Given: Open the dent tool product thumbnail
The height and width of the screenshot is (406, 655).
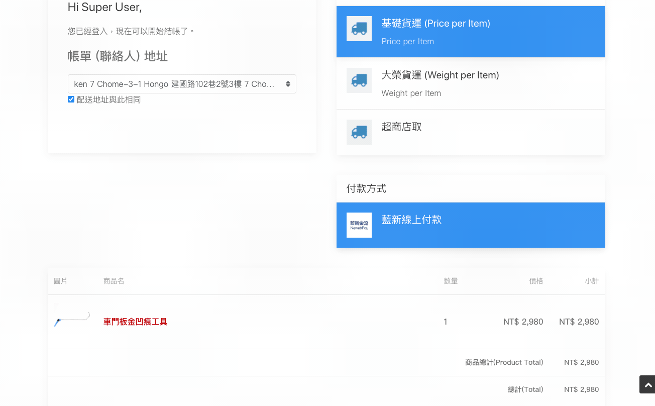Looking at the screenshot, I should point(72,319).
